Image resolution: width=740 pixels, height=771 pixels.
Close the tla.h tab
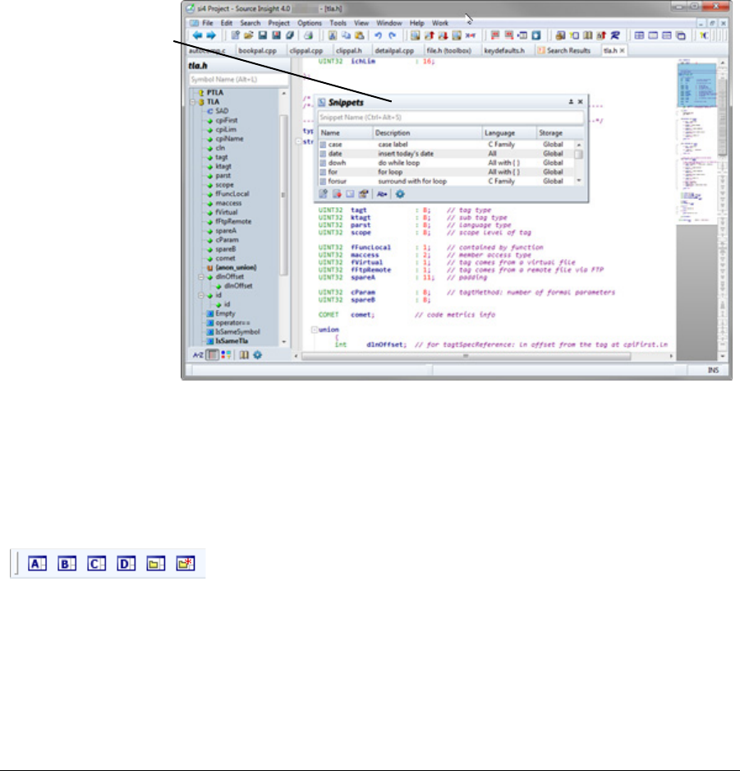pos(622,50)
